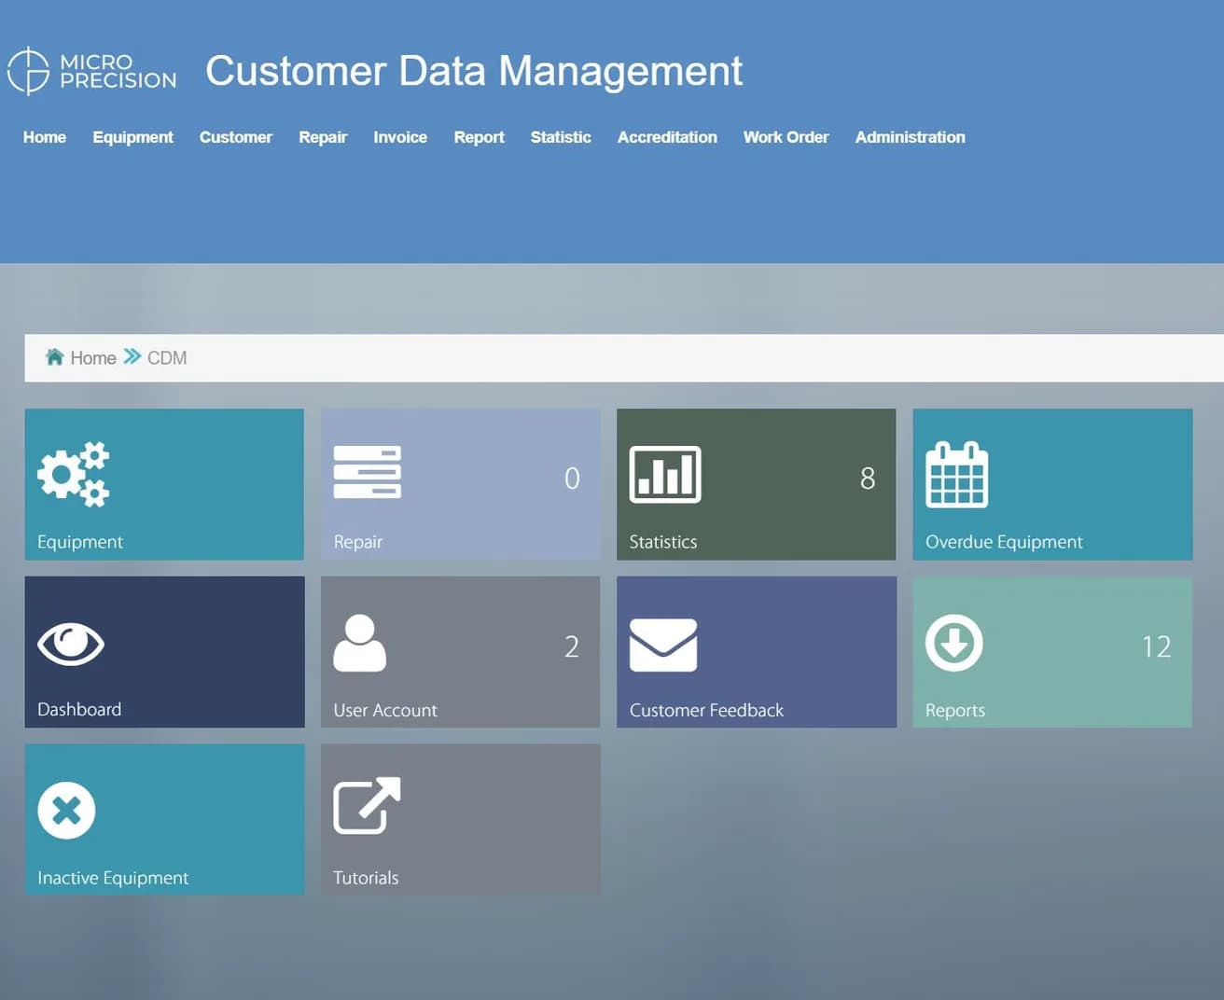
Task: Open the Overdue Equipment calendar icon
Action: tap(956, 474)
